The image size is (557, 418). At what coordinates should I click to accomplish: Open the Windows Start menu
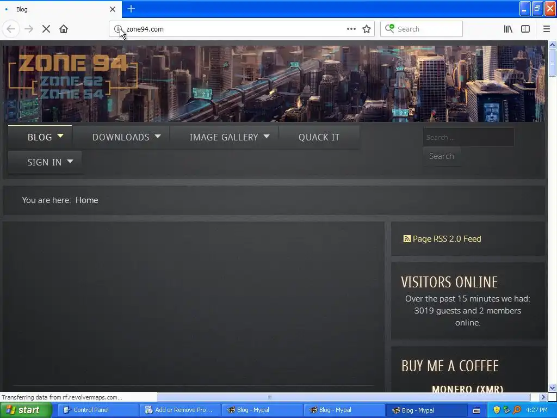point(26,410)
